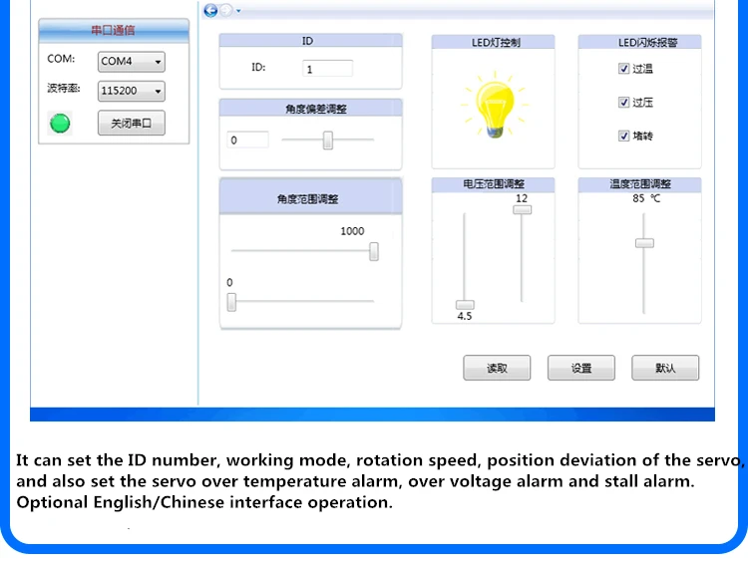Click the LED灯控制 section header
The image size is (748, 562).
[x=494, y=42]
